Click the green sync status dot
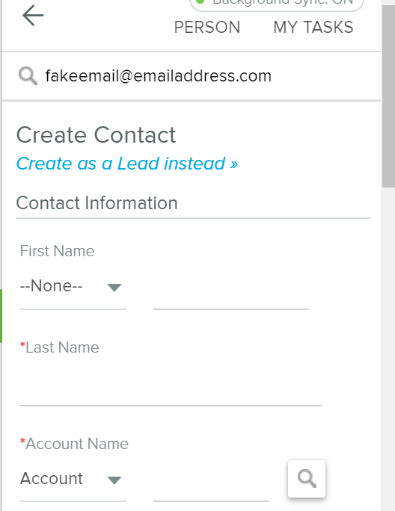Viewport: 395px width, 511px height. pos(200,1)
